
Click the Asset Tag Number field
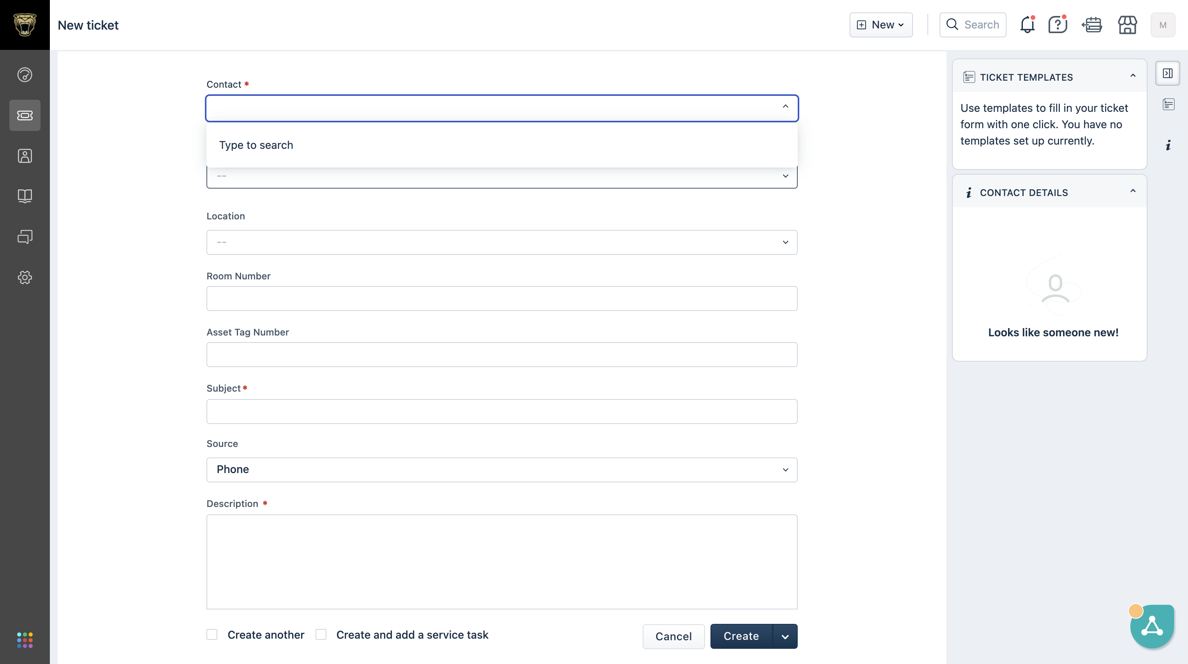[x=502, y=354]
